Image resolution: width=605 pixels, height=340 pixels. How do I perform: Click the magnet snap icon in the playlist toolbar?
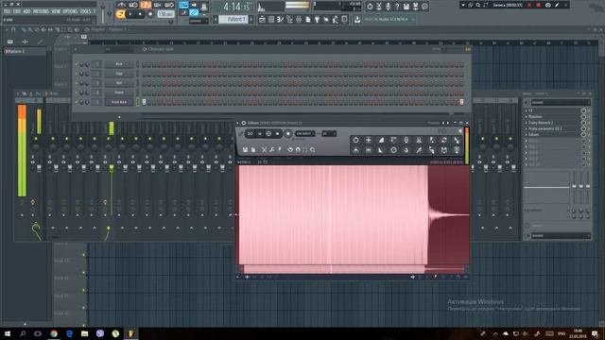tap(13, 29)
